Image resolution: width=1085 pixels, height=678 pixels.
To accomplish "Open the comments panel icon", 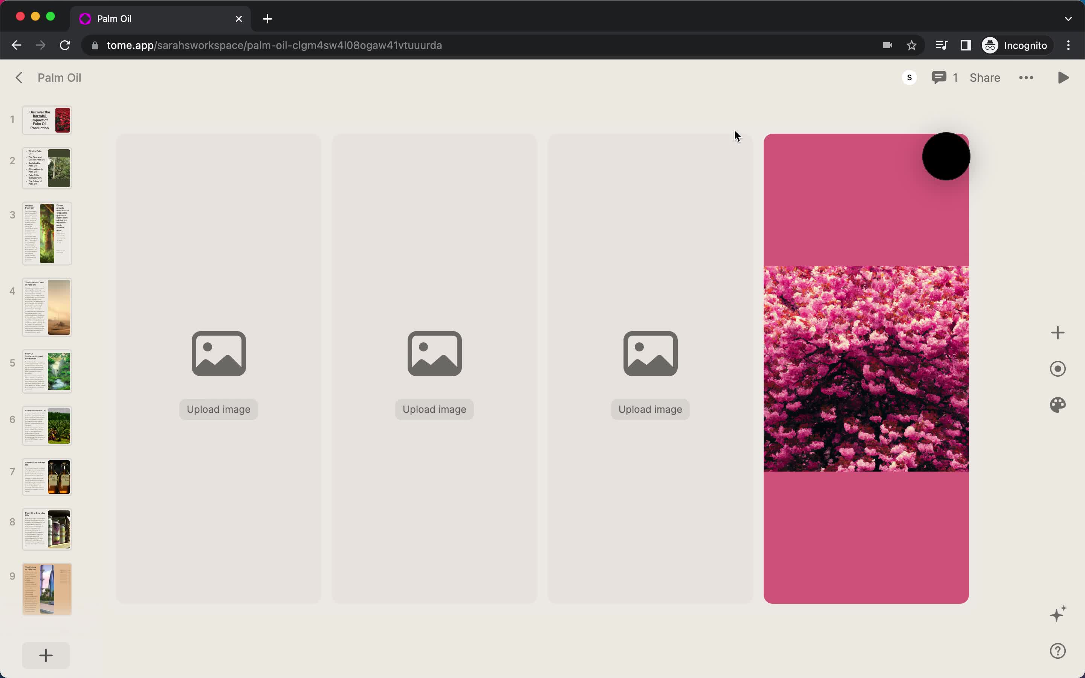I will point(939,78).
